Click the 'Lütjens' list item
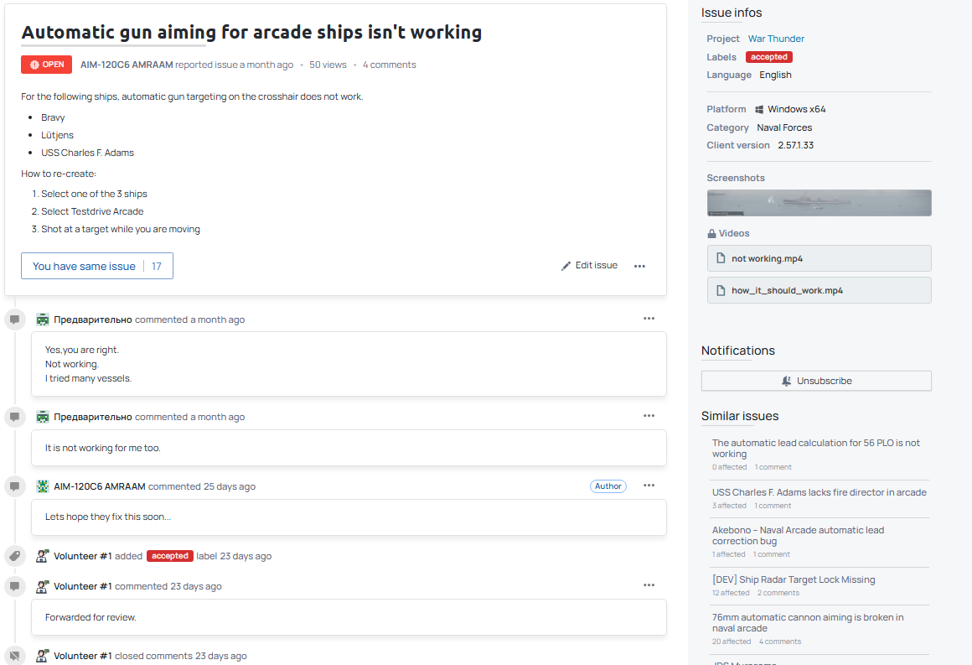Viewport: 972px width, 665px height. point(57,135)
